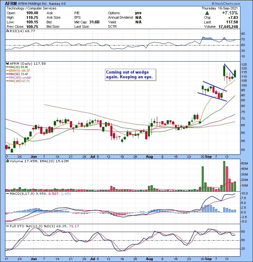Click the Last price 117.58 in header
The width and height of the screenshot is (253, 262).
[x=232, y=22]
